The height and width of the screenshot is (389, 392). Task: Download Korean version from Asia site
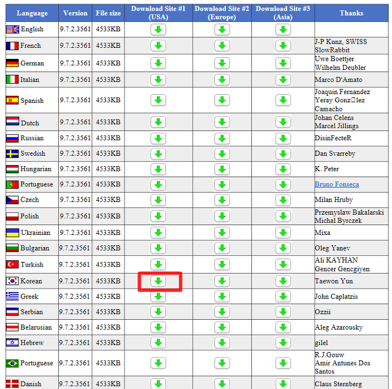tap(283, 281)
